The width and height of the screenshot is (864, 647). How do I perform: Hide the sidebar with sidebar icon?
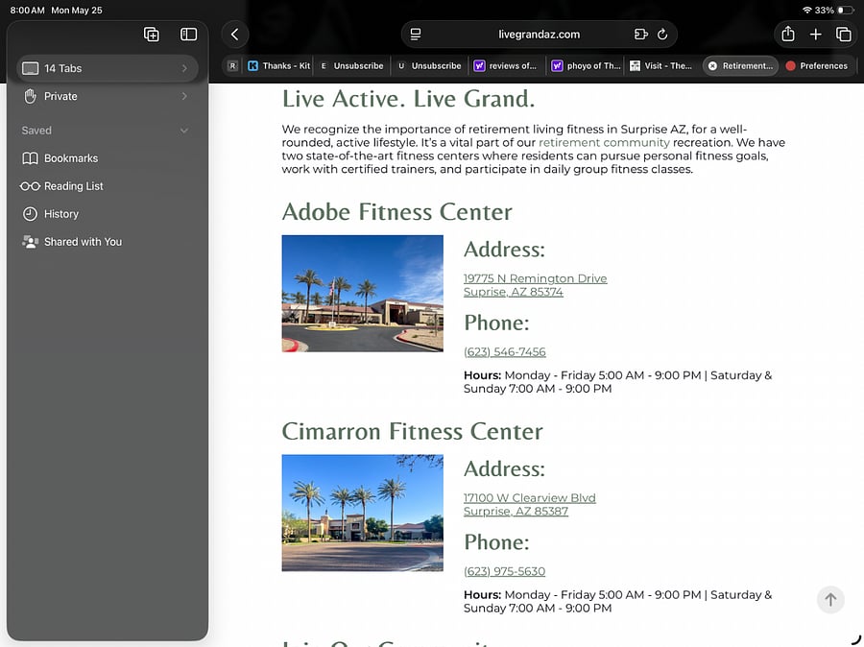(188, 35)
